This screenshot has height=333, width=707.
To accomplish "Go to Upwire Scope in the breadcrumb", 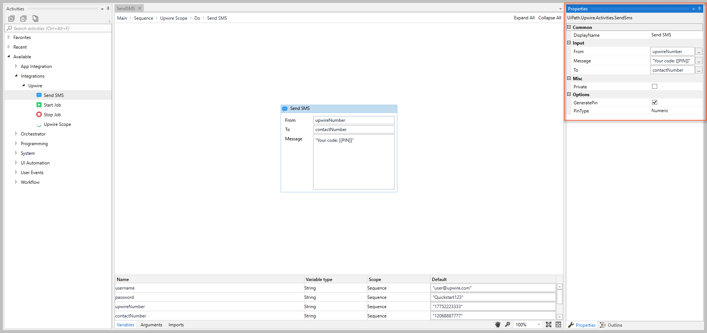I will (x=174, y=18).
